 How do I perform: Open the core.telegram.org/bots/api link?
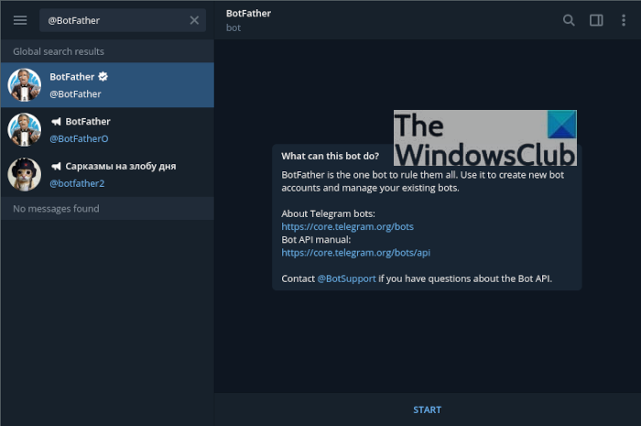click(x=355, y=253)
